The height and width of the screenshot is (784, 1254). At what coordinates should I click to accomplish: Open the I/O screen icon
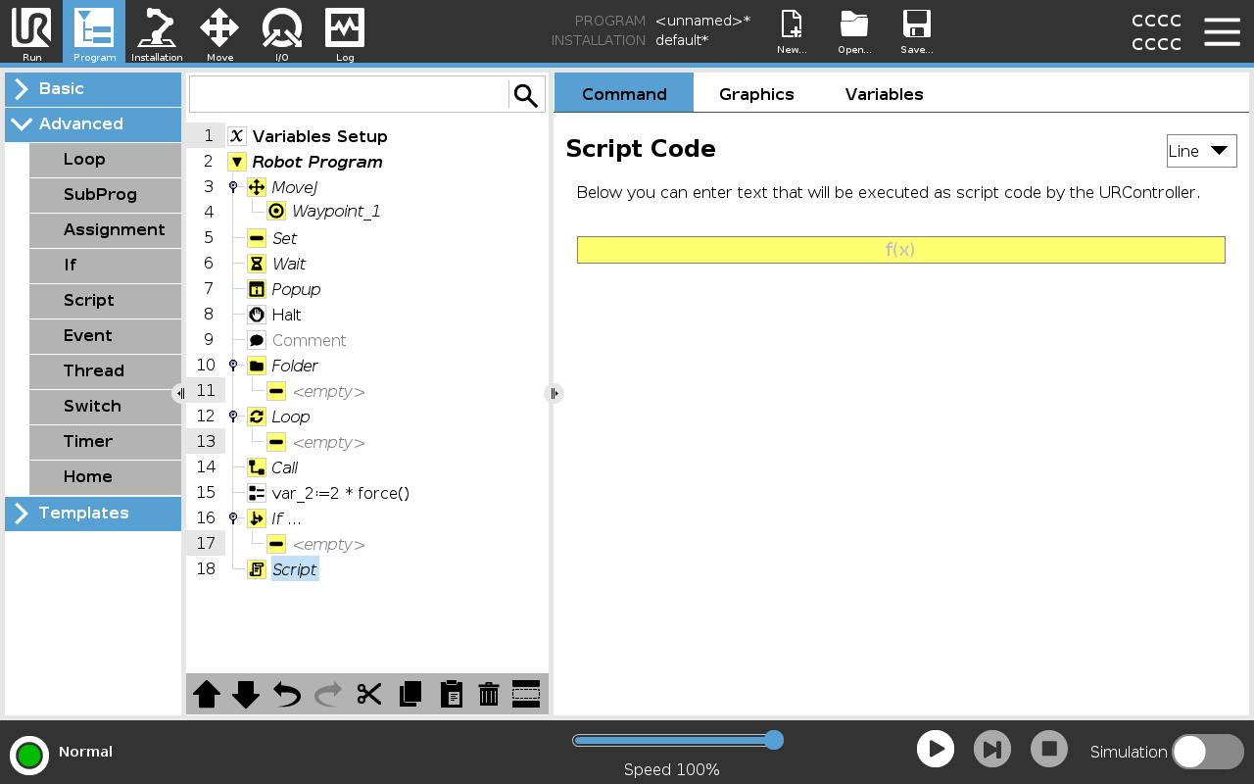point(281,32)
